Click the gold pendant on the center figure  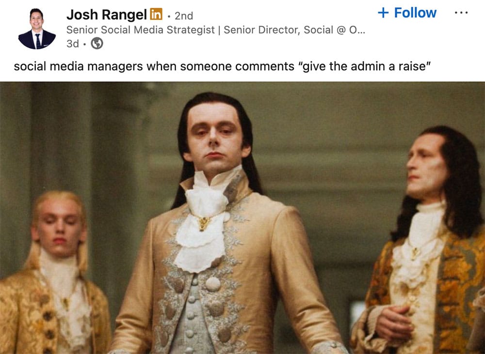(203, 223)
